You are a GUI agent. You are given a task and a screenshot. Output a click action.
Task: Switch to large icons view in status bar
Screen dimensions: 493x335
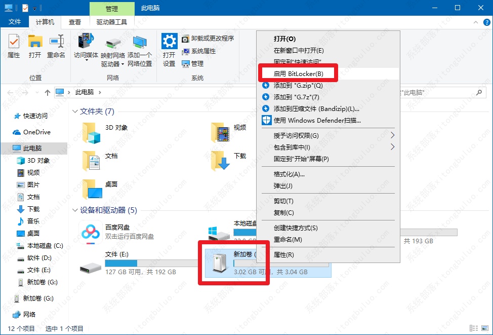[x=485, y=328]
